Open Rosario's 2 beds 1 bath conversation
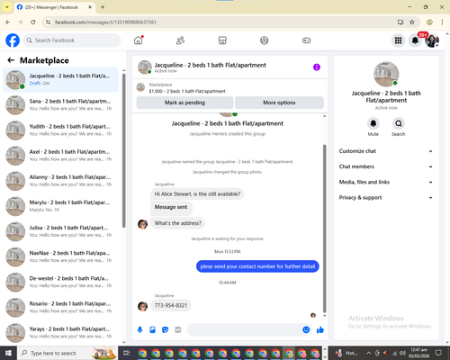This screenshot has height=360, width=450. [61, 307]
